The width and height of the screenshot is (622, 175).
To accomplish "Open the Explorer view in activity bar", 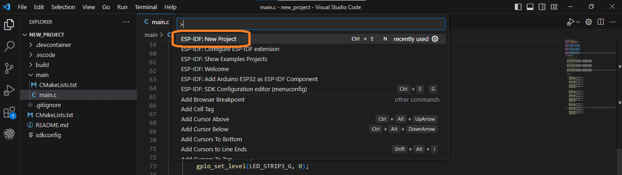I will tap(9, 25).
